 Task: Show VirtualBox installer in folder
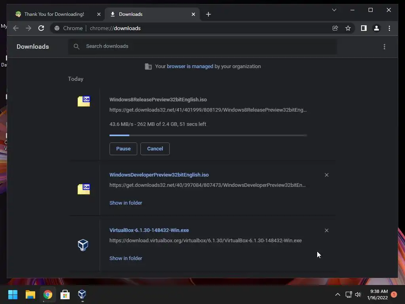coord(125,258)
